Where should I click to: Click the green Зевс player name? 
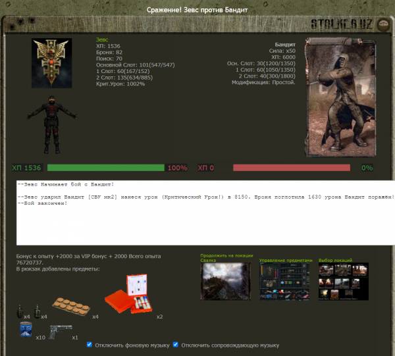(103, 39)
